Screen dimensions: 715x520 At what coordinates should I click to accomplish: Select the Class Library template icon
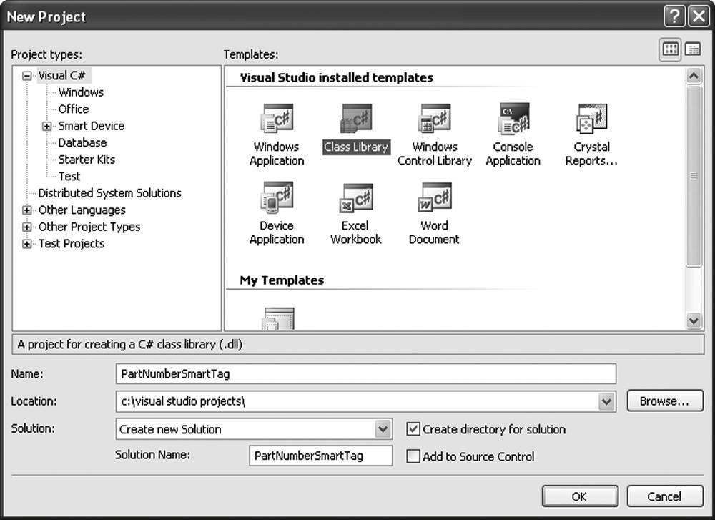356,118
